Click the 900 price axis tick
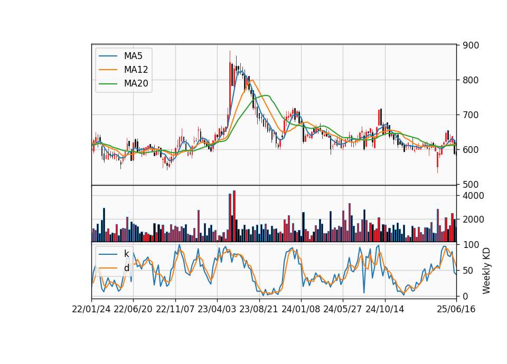 [x=471, y=45]
